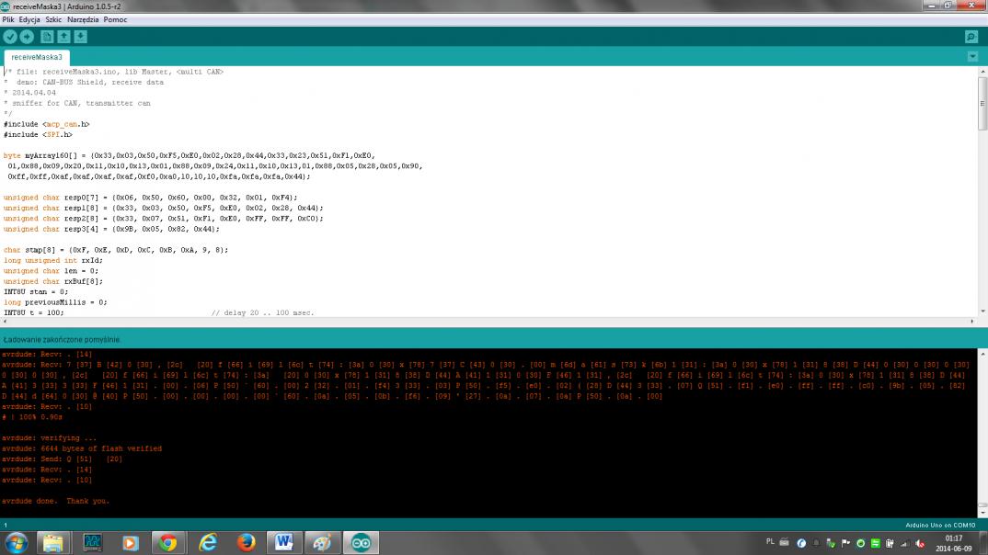Open the Pomoc menu
Image resolution: width=988 pixels, height=555 pixels.
click(x=115, y=19)
